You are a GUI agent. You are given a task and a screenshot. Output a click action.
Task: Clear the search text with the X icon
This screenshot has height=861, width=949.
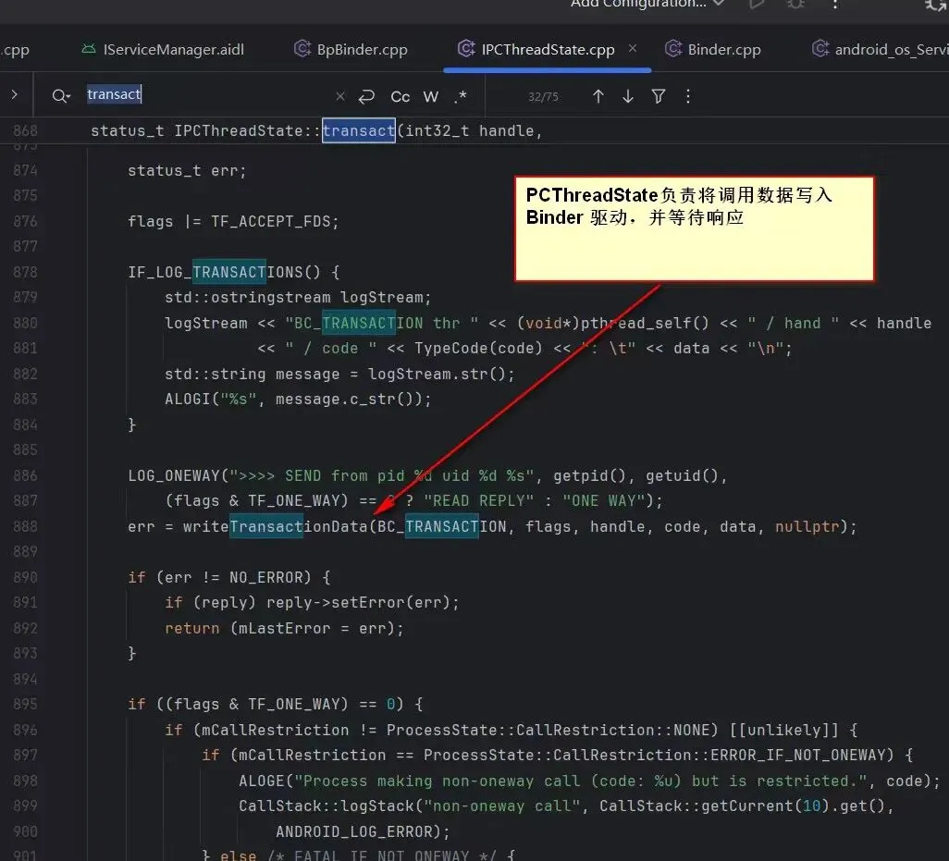click(340, 96)
